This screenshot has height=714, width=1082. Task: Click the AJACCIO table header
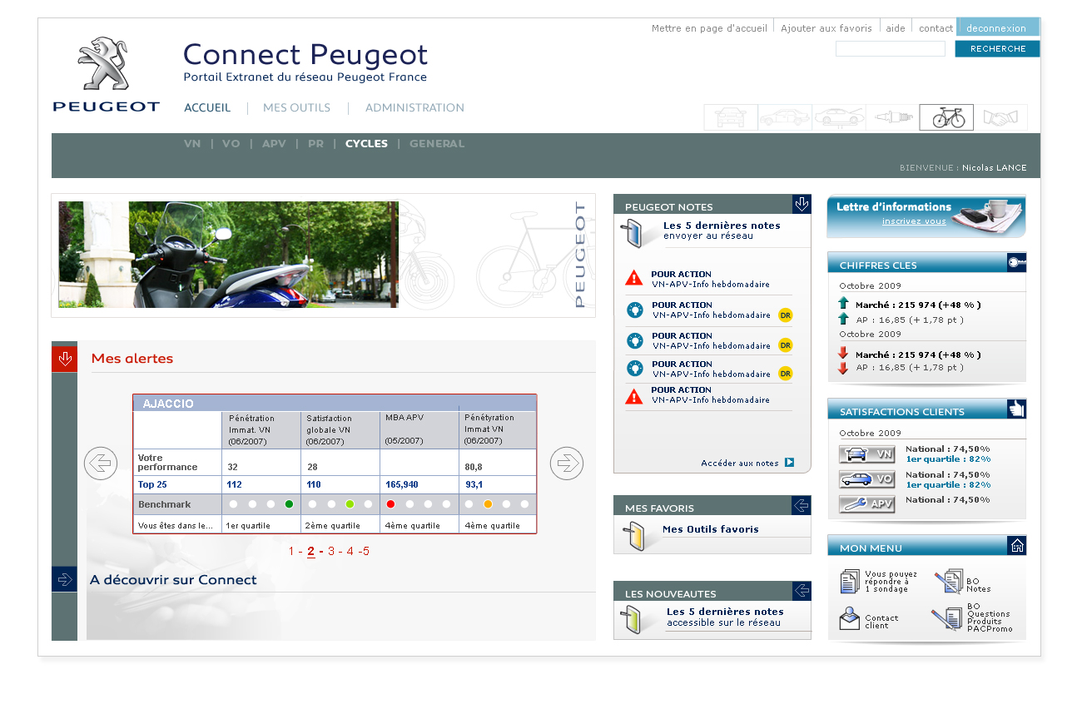click(x=335, y=404)
